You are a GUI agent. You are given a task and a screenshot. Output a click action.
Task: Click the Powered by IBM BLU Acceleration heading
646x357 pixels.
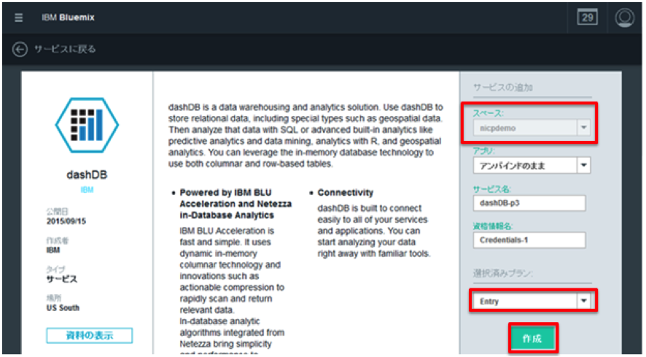coord(235,204)
